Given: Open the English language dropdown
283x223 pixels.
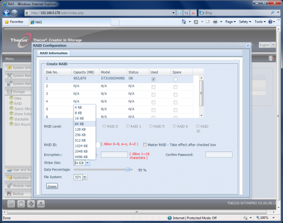Looking at the screenshot, I should coord(273,45).
